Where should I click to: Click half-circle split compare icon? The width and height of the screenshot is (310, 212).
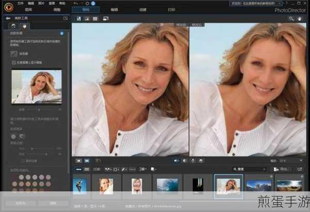184,161
